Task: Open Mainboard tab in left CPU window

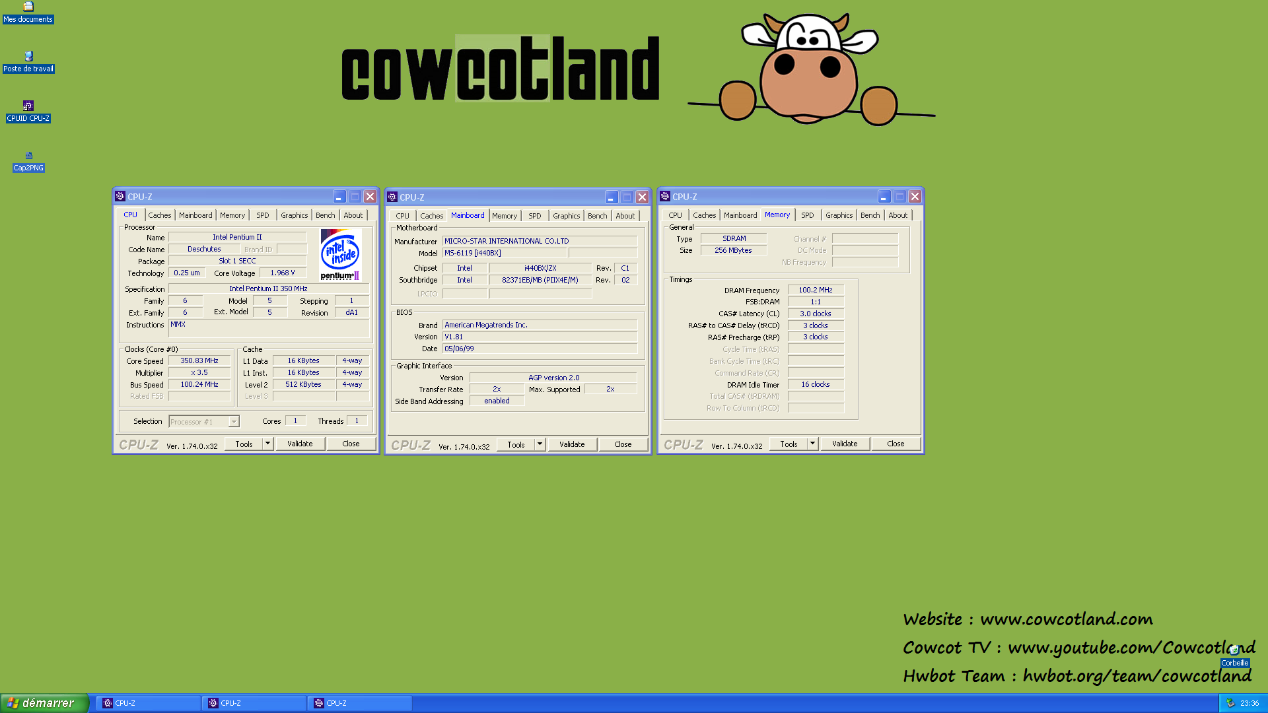Action: pos(195,215)
